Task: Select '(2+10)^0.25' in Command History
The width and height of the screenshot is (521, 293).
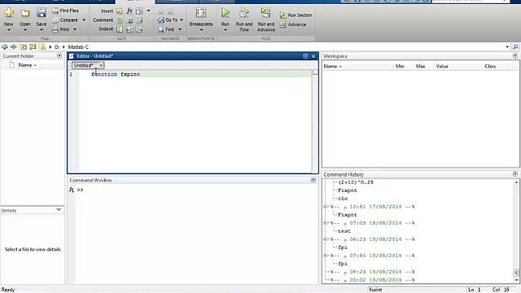Action: [x=356, y=182]
